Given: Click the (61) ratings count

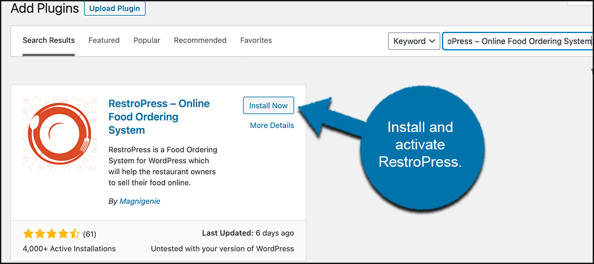Looking at the screenshot, I should (89, 234).
